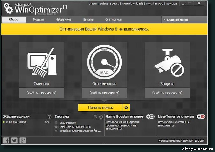This screenshot has height=152, width=215.
Task: Click Оптимизация status (ещё не проверено)
Action: coord(104,93)
